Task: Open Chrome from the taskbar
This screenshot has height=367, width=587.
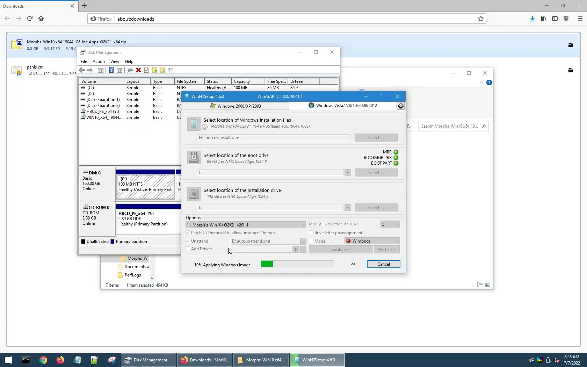Action: pos(43,360)
